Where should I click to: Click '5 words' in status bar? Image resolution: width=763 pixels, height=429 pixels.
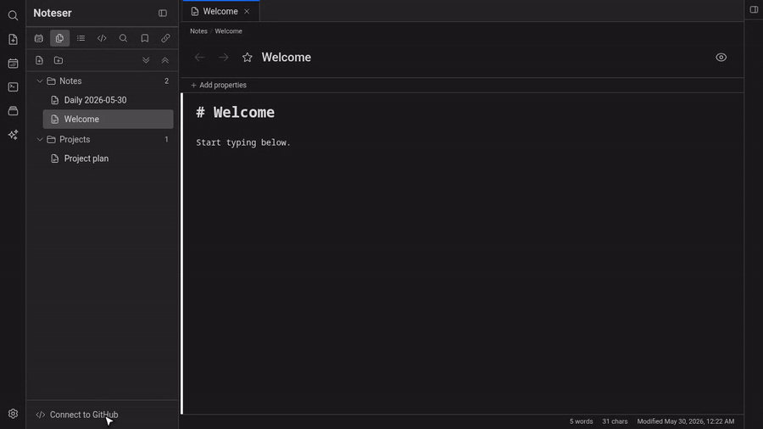click(x=581, y=421)
